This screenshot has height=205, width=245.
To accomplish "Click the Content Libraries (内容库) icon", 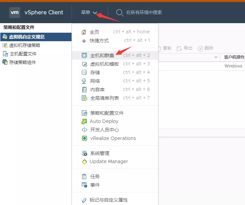I will point(84,90).
